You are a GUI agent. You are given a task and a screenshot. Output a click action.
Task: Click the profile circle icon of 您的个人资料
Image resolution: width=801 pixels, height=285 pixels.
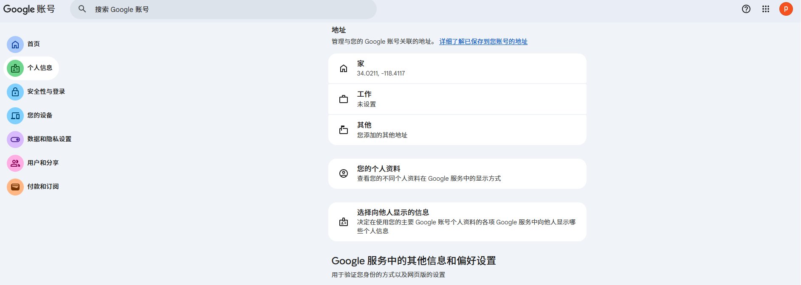coord(344,173)
